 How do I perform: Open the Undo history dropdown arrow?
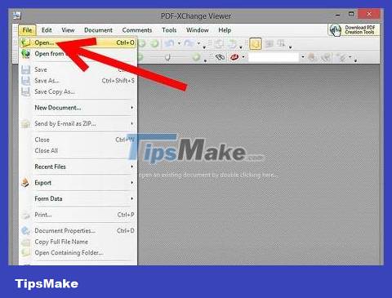pyautogui.click(x=179, y=43)
